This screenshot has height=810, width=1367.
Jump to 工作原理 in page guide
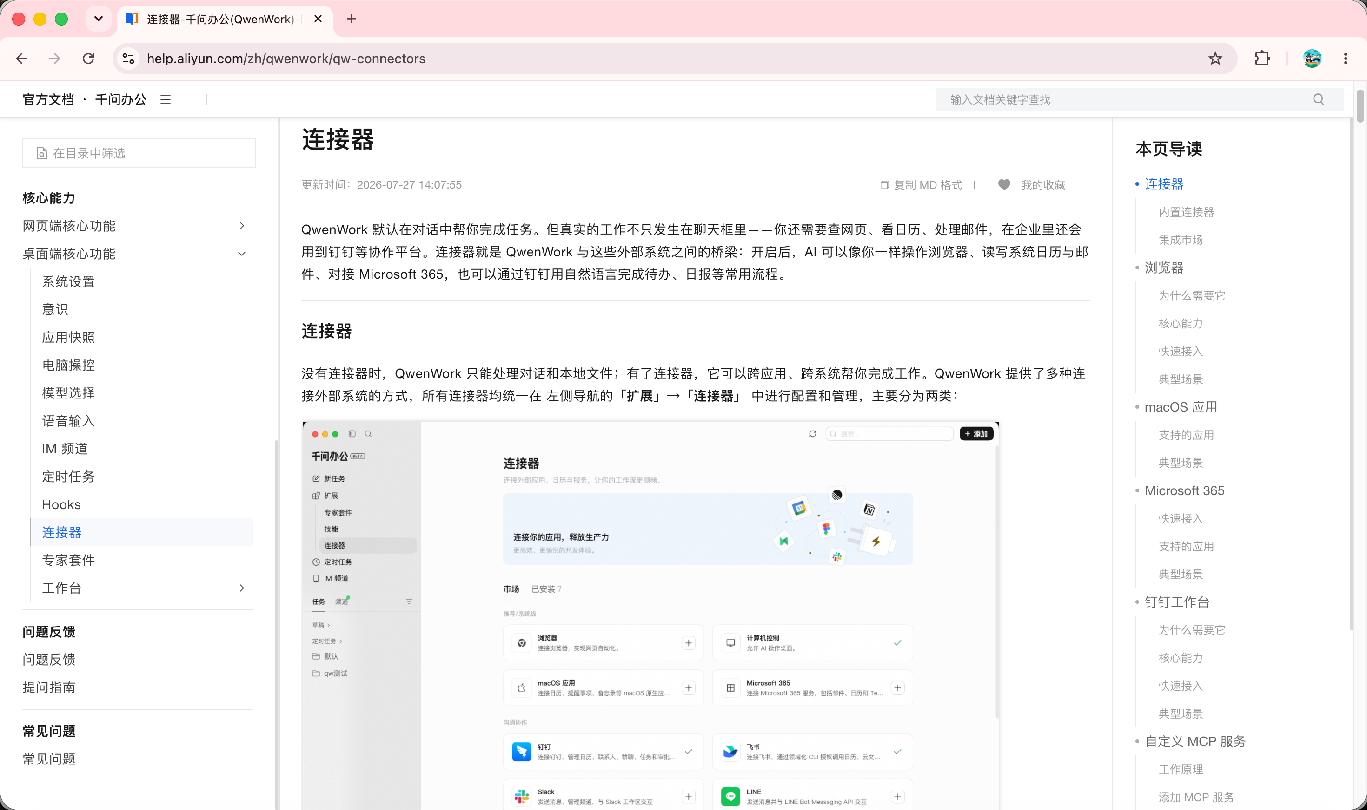[x=1181, y=769]
